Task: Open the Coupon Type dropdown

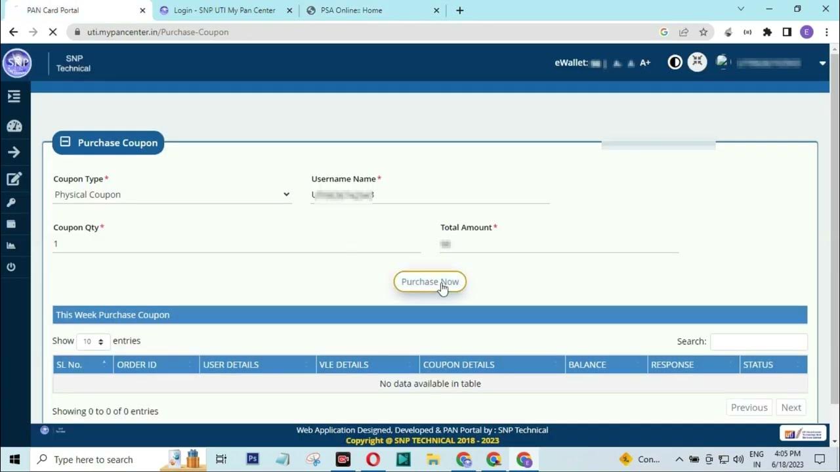Action: (172, 195)
